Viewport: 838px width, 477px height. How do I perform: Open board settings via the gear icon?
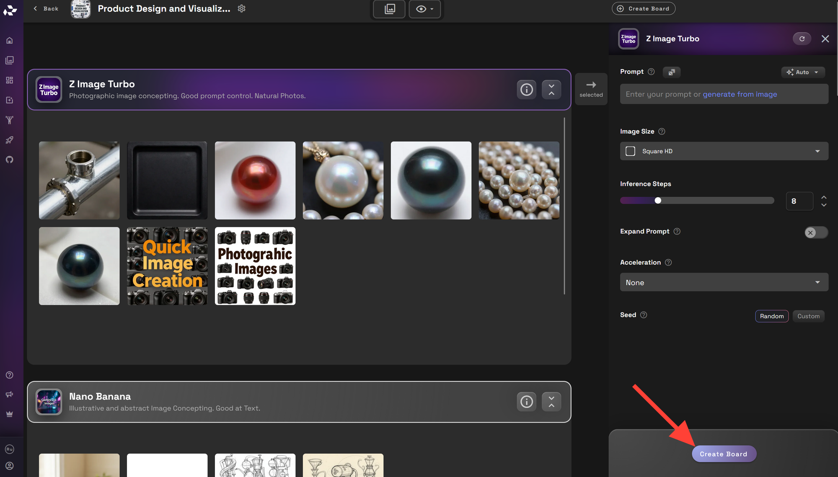point(241,8)
